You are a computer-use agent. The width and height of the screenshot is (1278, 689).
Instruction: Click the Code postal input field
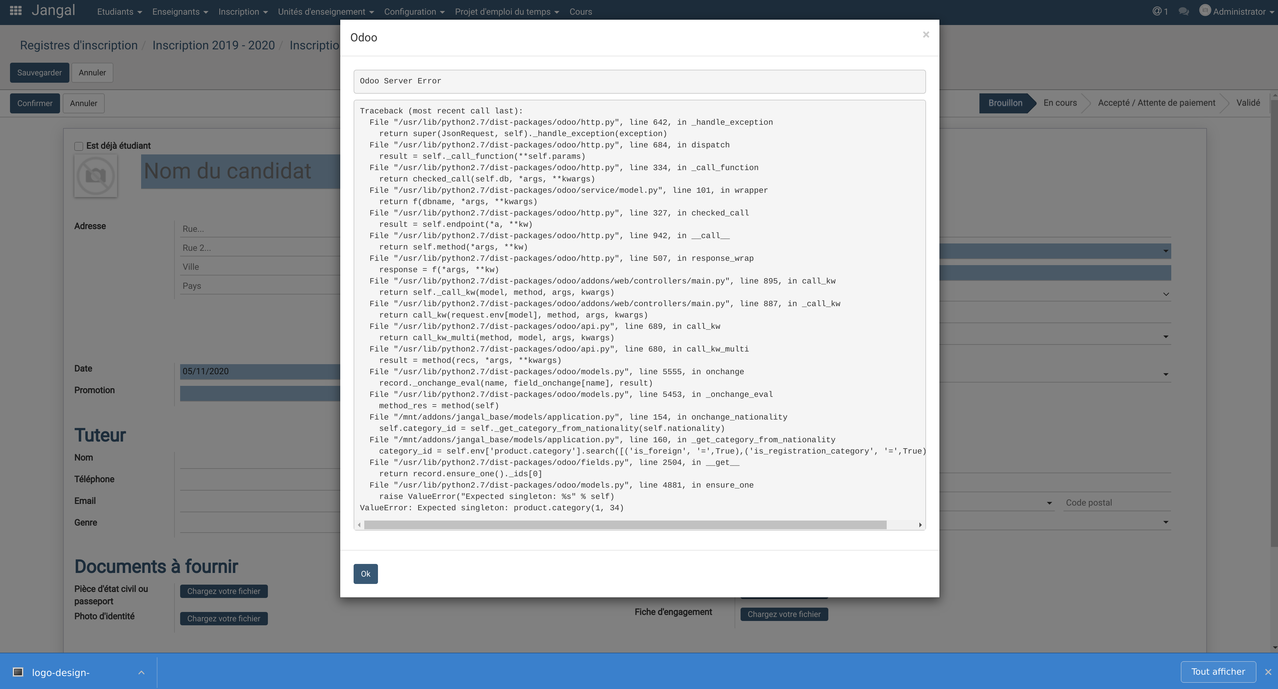pos(1117,503)
